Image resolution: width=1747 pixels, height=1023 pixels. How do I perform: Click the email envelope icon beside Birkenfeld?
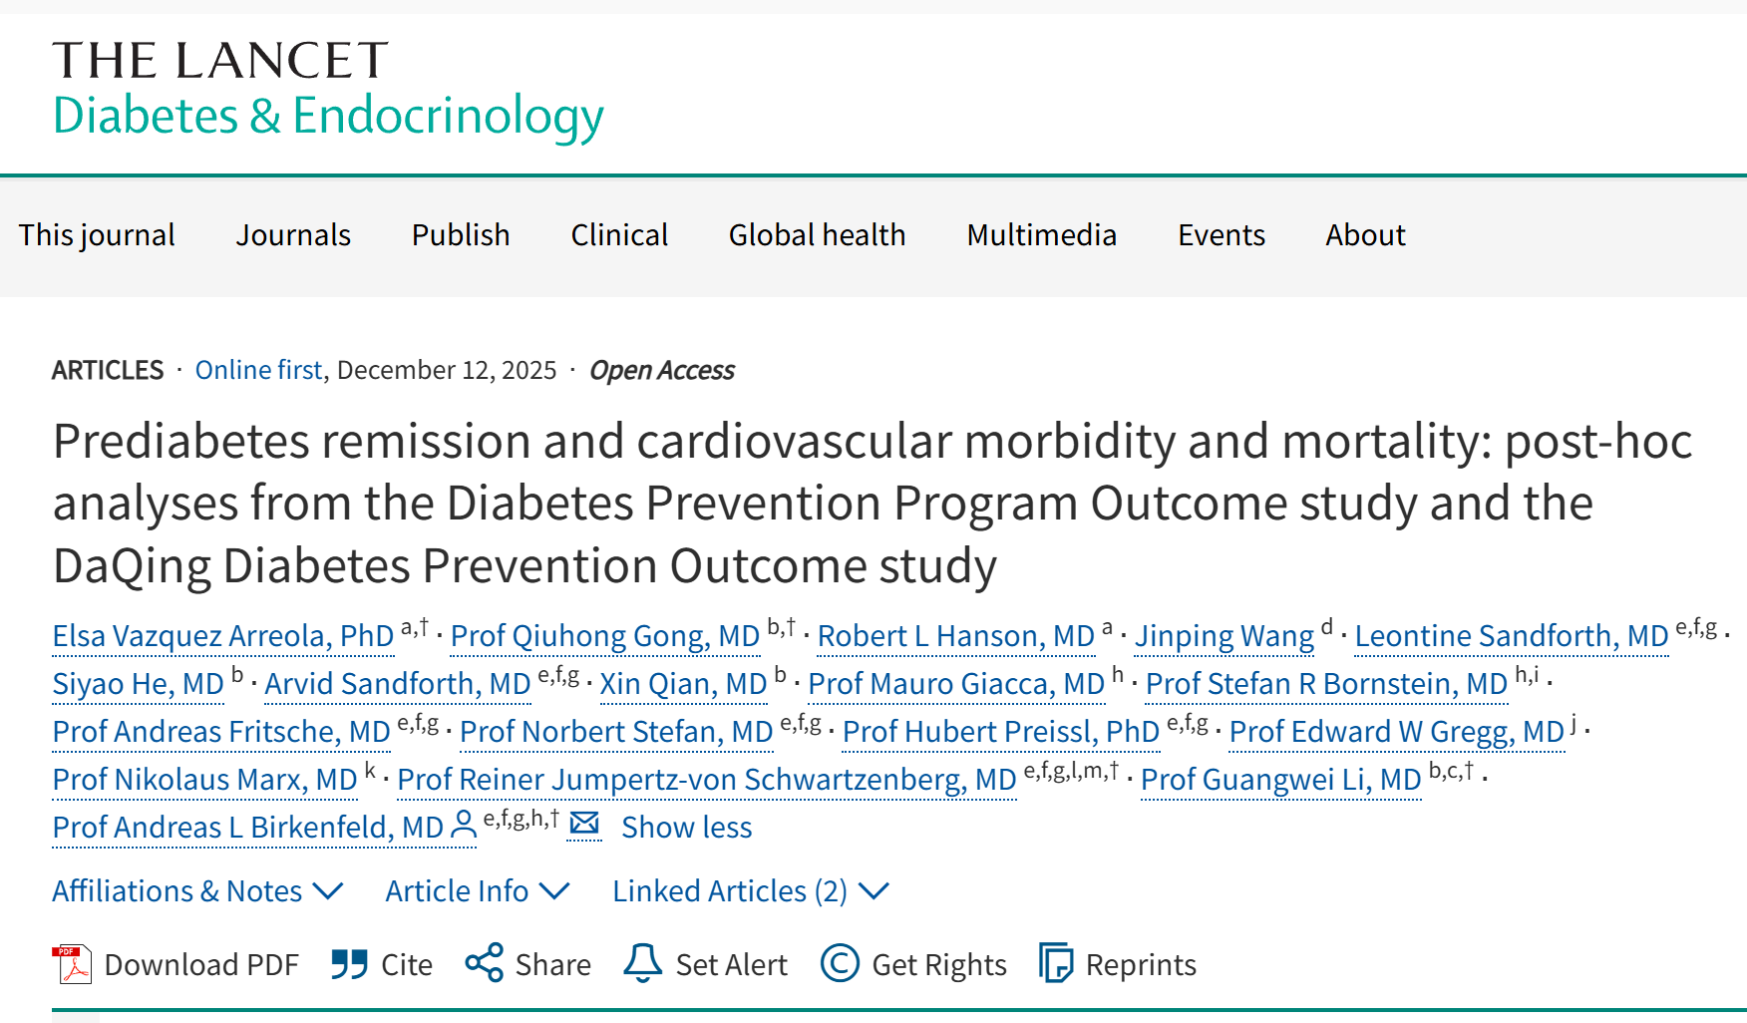(584, 824)
